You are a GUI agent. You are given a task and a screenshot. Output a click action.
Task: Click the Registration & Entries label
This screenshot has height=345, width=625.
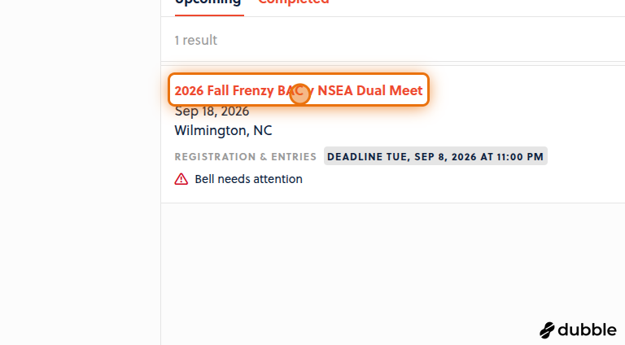coord(245,156)
